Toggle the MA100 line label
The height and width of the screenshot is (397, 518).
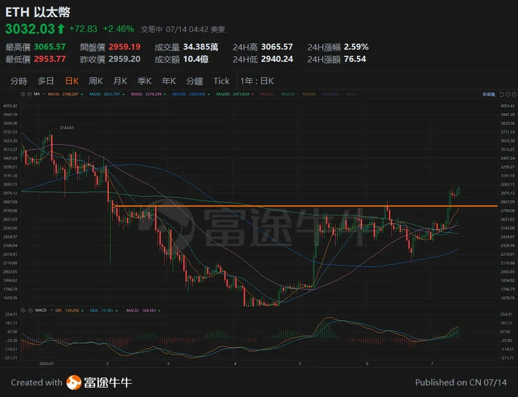pos(191,94)
